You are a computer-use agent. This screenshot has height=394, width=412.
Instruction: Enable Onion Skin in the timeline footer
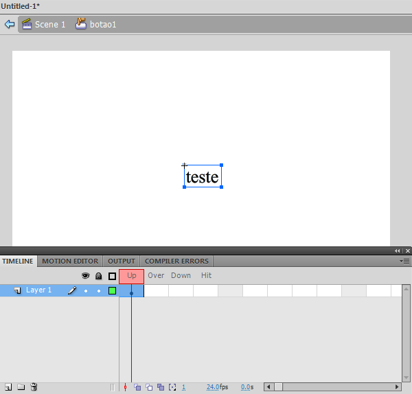point(137,387)
